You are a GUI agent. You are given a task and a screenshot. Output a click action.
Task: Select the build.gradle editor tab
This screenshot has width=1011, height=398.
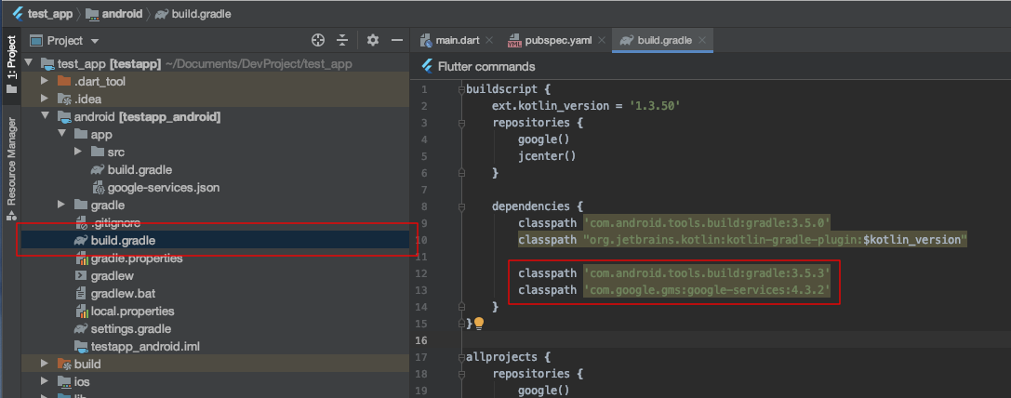664,40
